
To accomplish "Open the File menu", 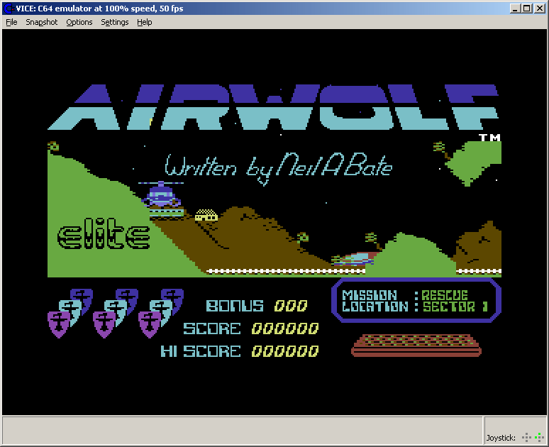I will point(11,22).
